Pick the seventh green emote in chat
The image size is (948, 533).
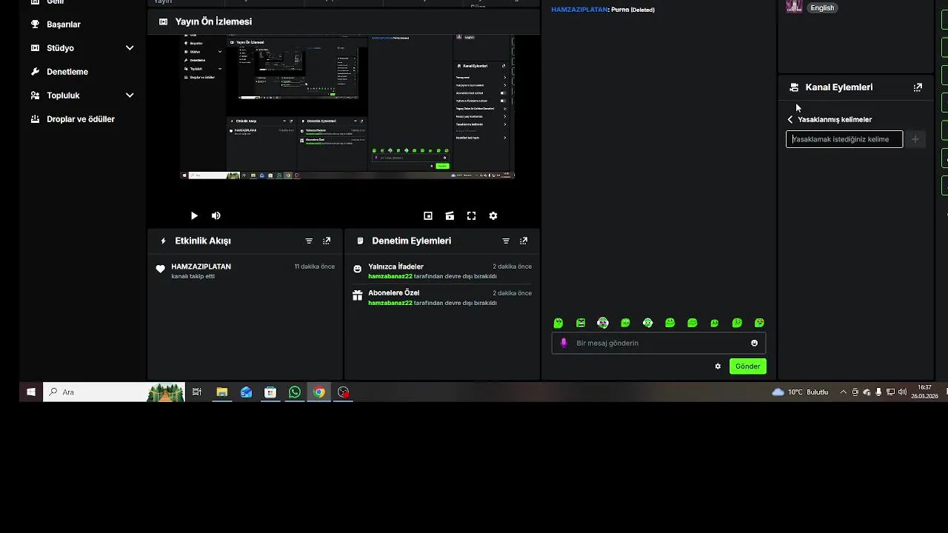pos(692,323)
